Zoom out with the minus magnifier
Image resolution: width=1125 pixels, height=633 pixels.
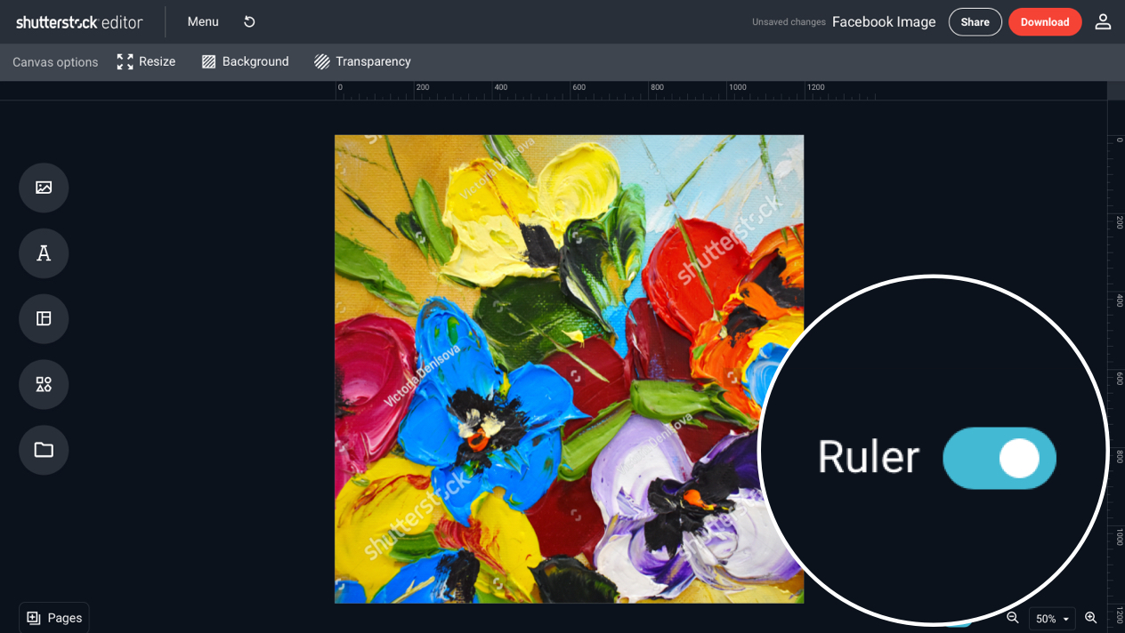point(1012,618)
